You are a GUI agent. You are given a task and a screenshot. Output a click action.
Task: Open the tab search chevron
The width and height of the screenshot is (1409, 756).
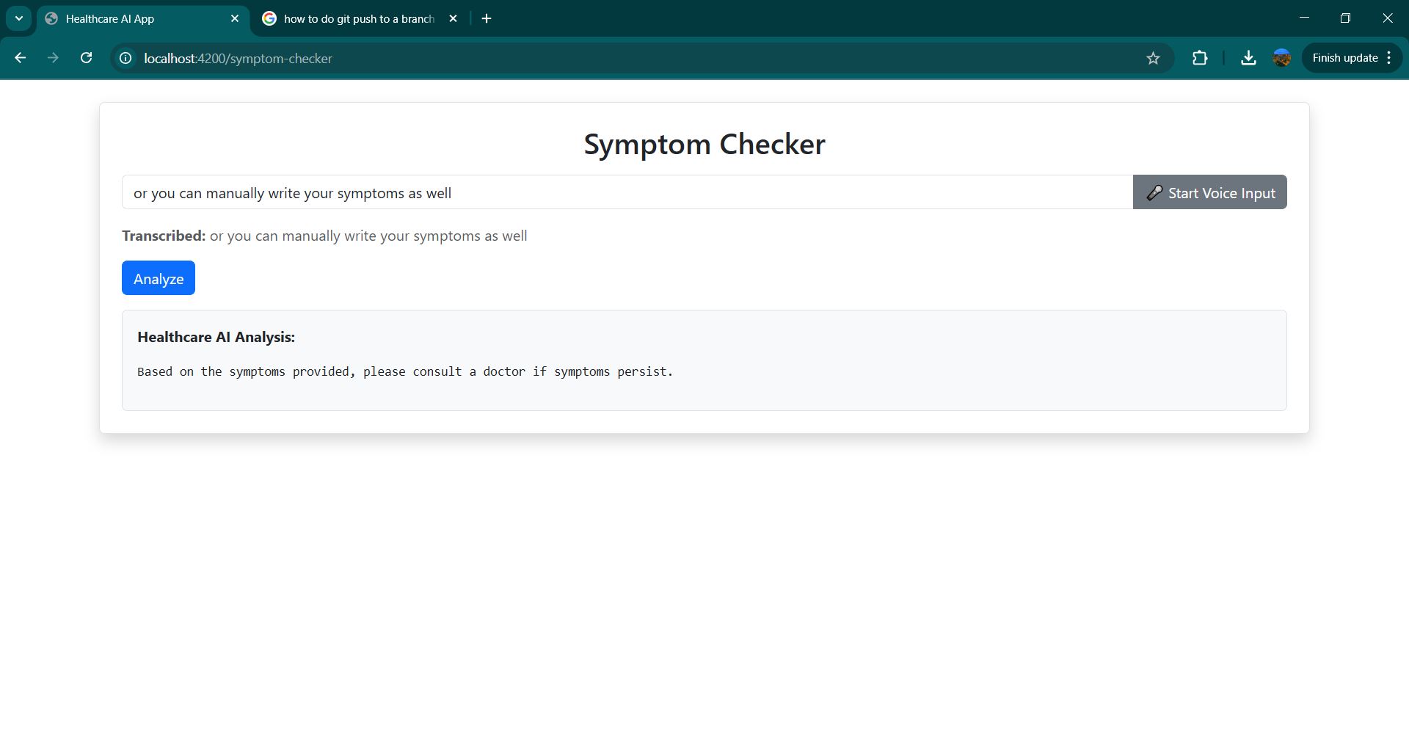pos(18,18)
